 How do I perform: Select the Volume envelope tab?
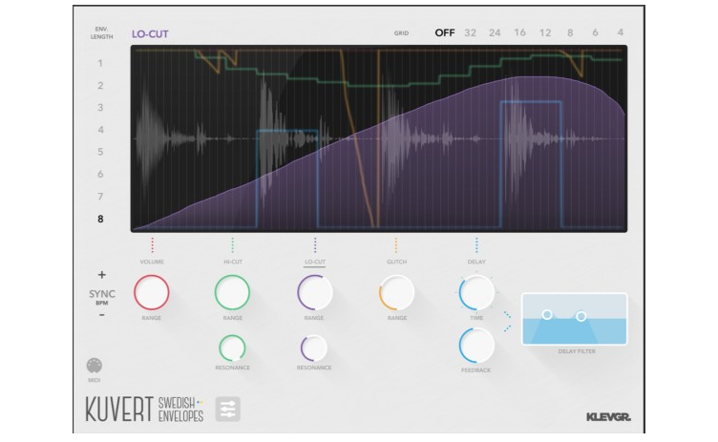[152, 262]
